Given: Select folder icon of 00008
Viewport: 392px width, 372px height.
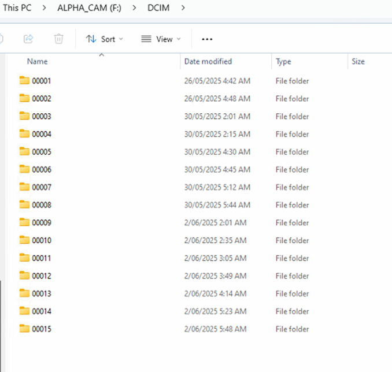Looking at the screenshot, I should (24, 204).
